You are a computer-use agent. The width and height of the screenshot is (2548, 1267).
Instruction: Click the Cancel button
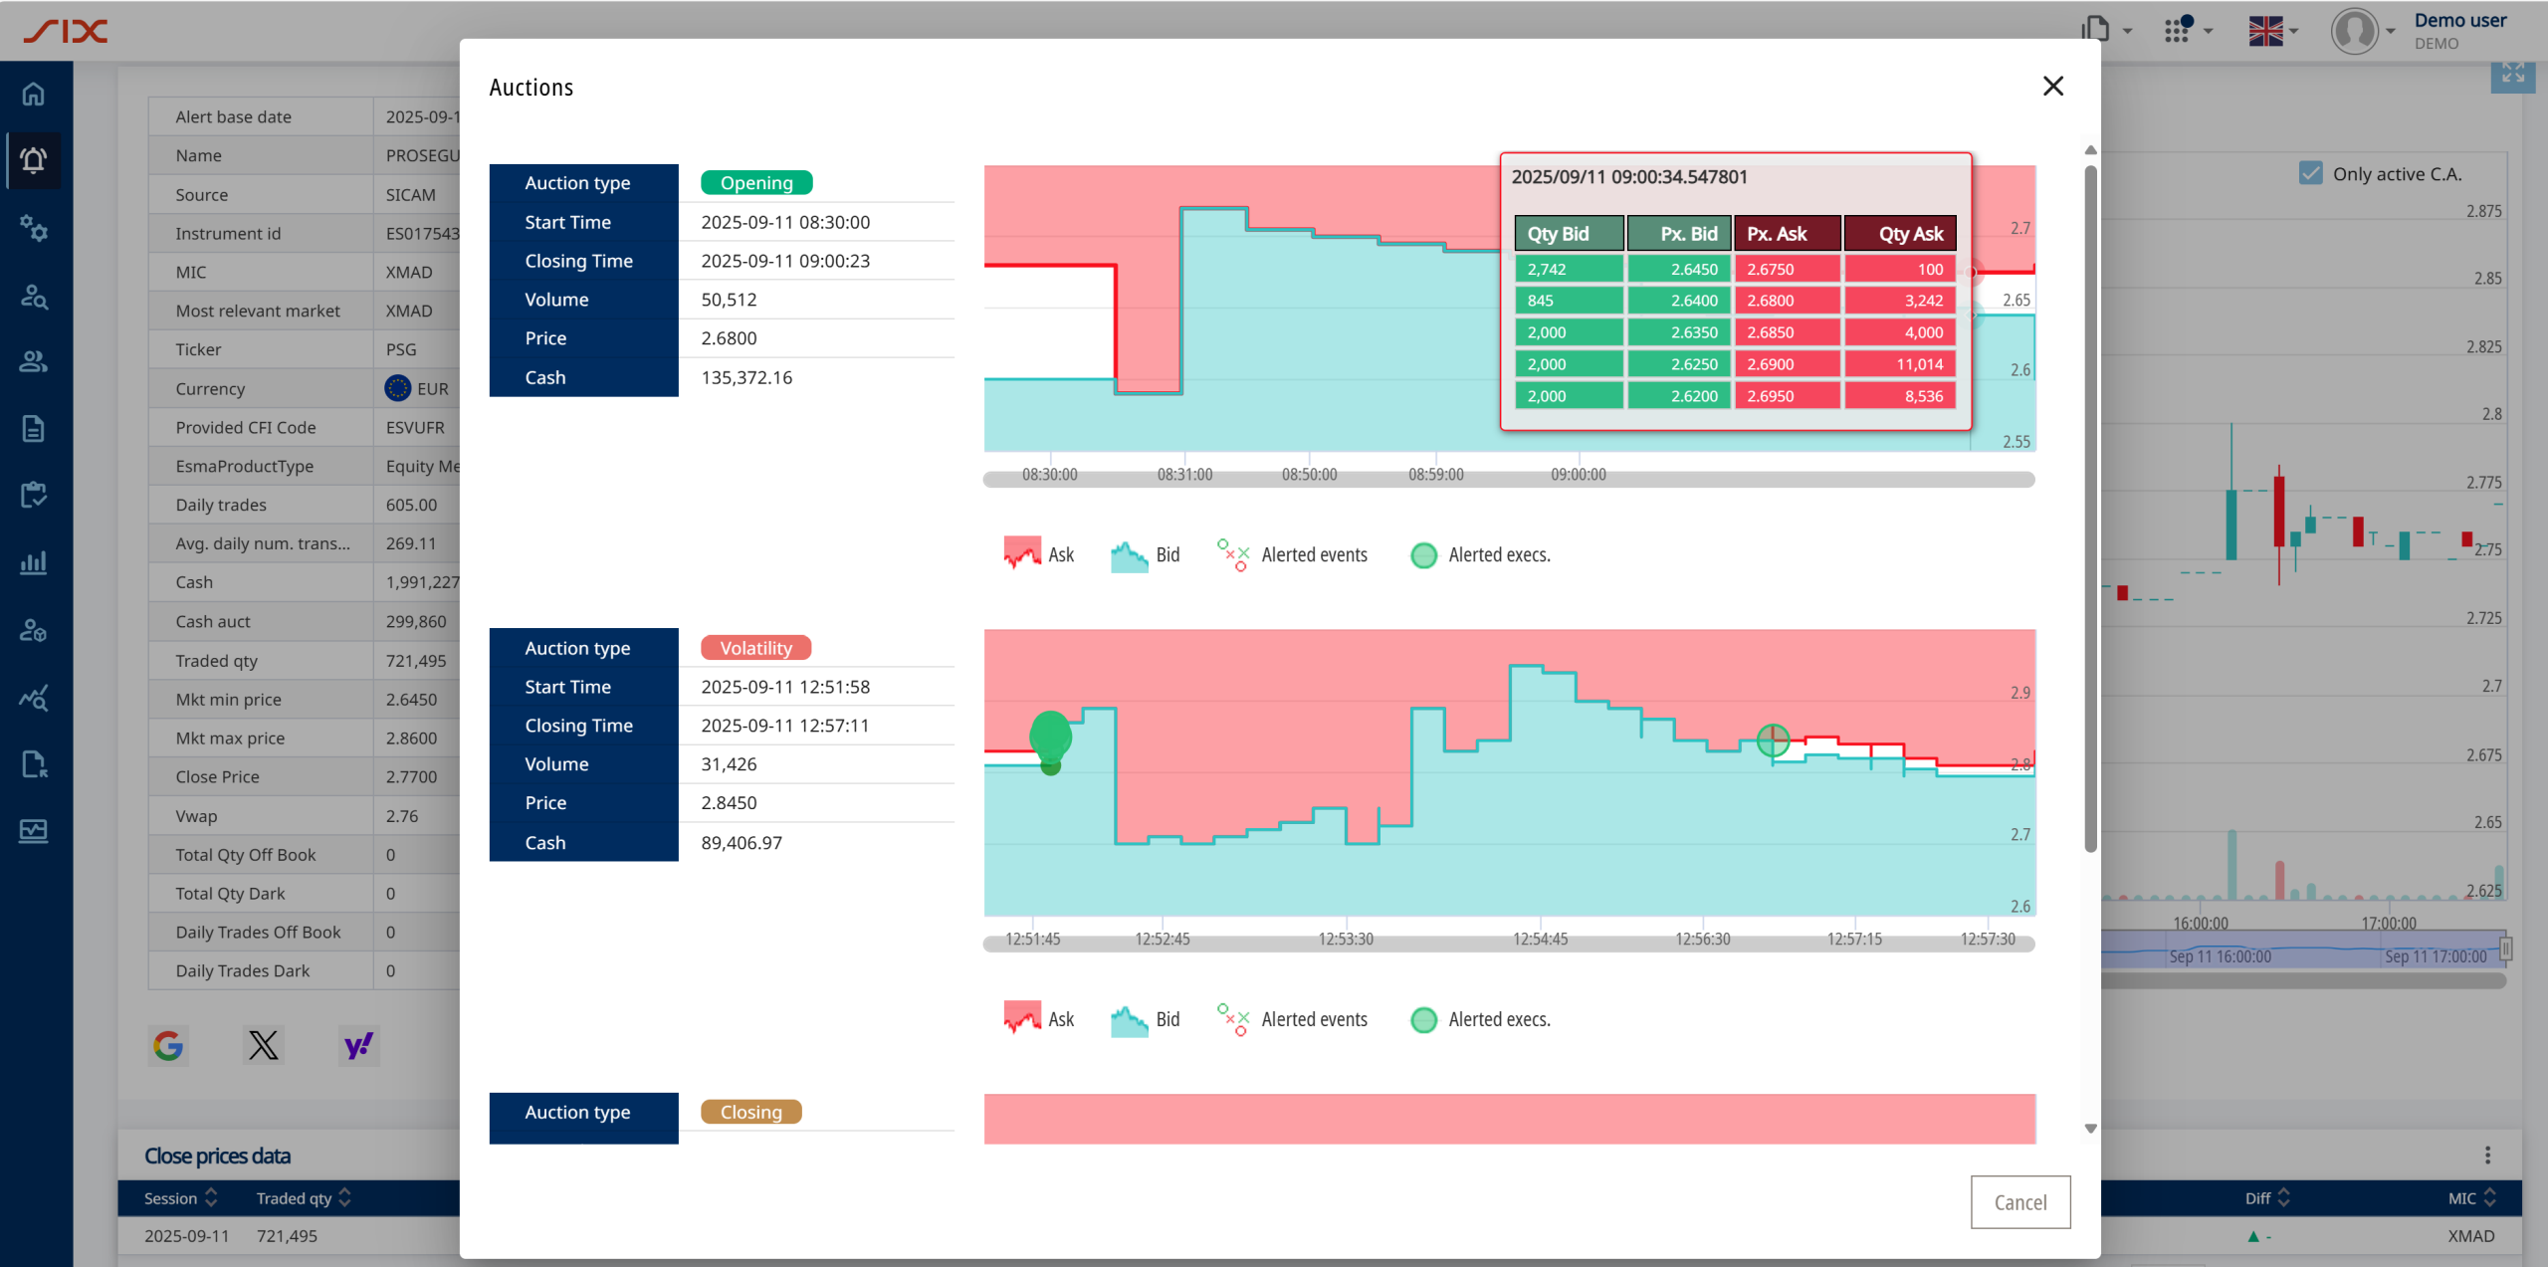pyautogui.click(x=2019, y=1201)
